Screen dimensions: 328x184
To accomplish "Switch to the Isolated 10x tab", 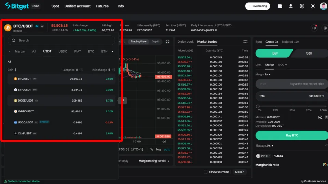I will tap(290, 42).
